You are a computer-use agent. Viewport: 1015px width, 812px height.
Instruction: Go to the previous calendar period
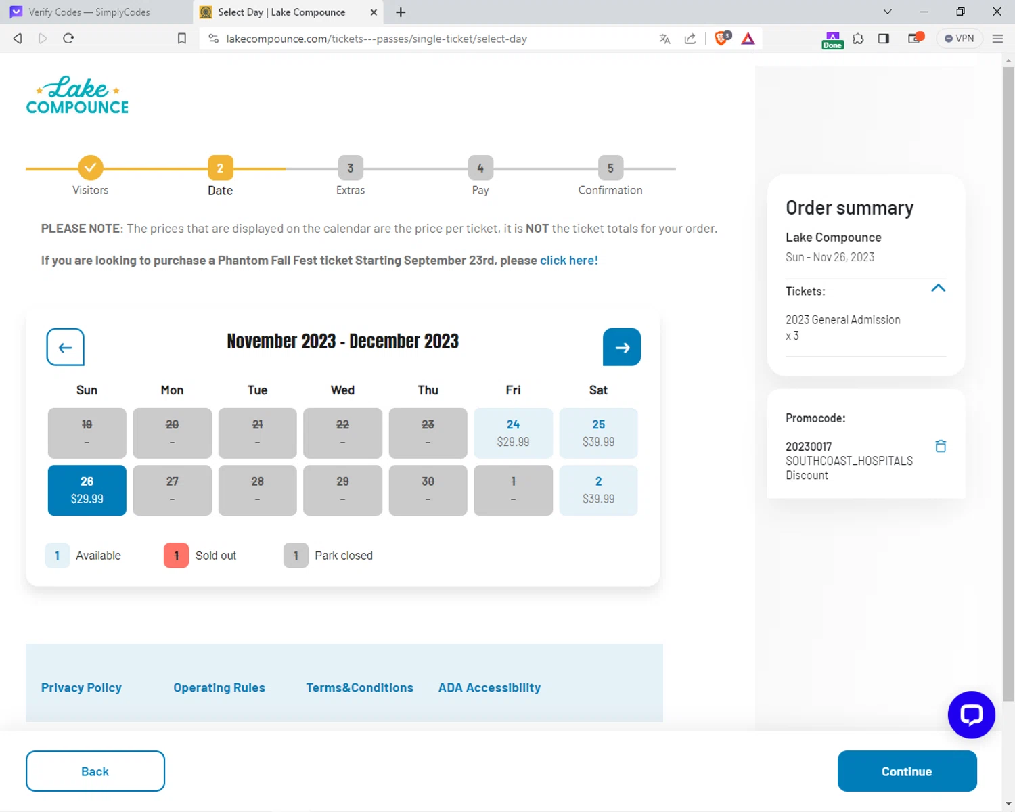click(x=65, y=347)
